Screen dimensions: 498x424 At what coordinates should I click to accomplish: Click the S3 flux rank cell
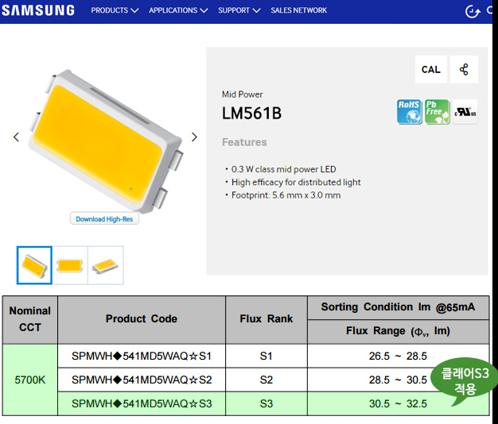click(x=267, y=403)
